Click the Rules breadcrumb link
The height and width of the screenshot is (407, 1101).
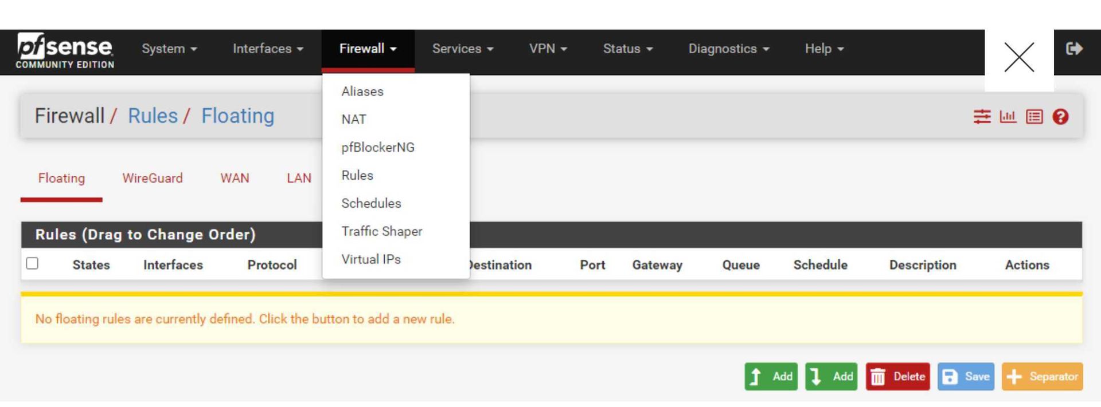[153, 116]
